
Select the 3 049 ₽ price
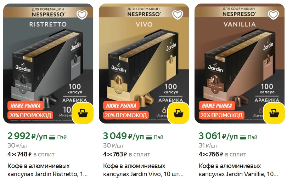[124, 136]
